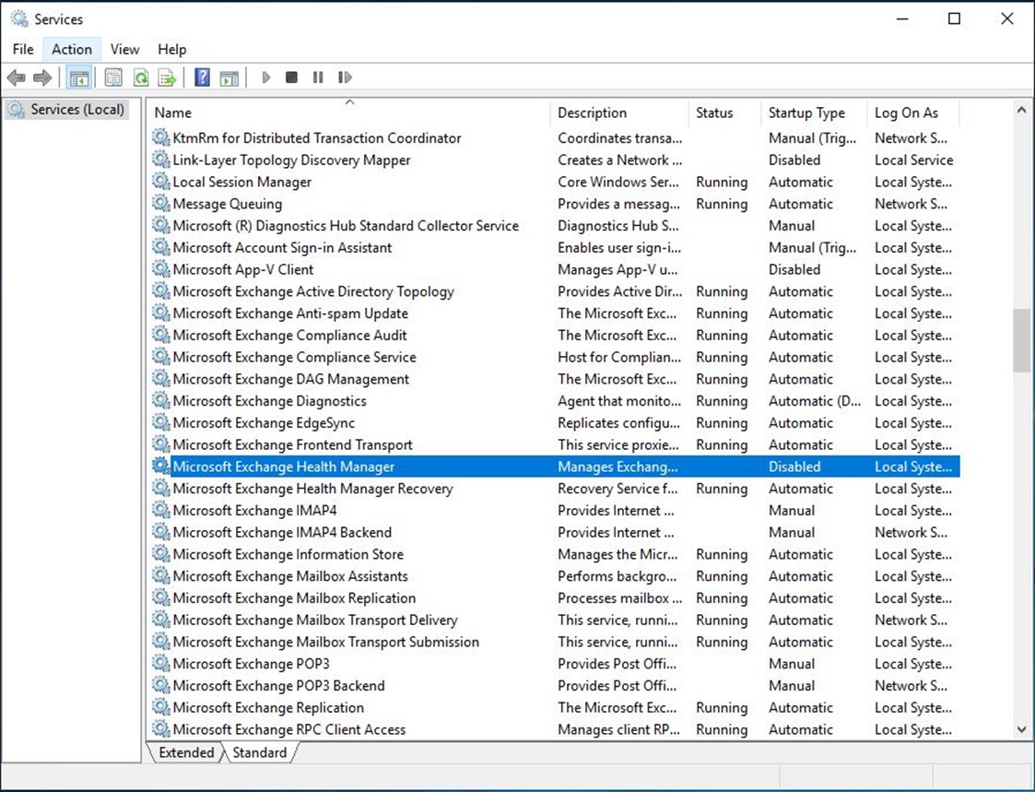This screenshot has width=1035, height=792.
Task: Sort by the Status column header
Action: click(x=724, y=112)
